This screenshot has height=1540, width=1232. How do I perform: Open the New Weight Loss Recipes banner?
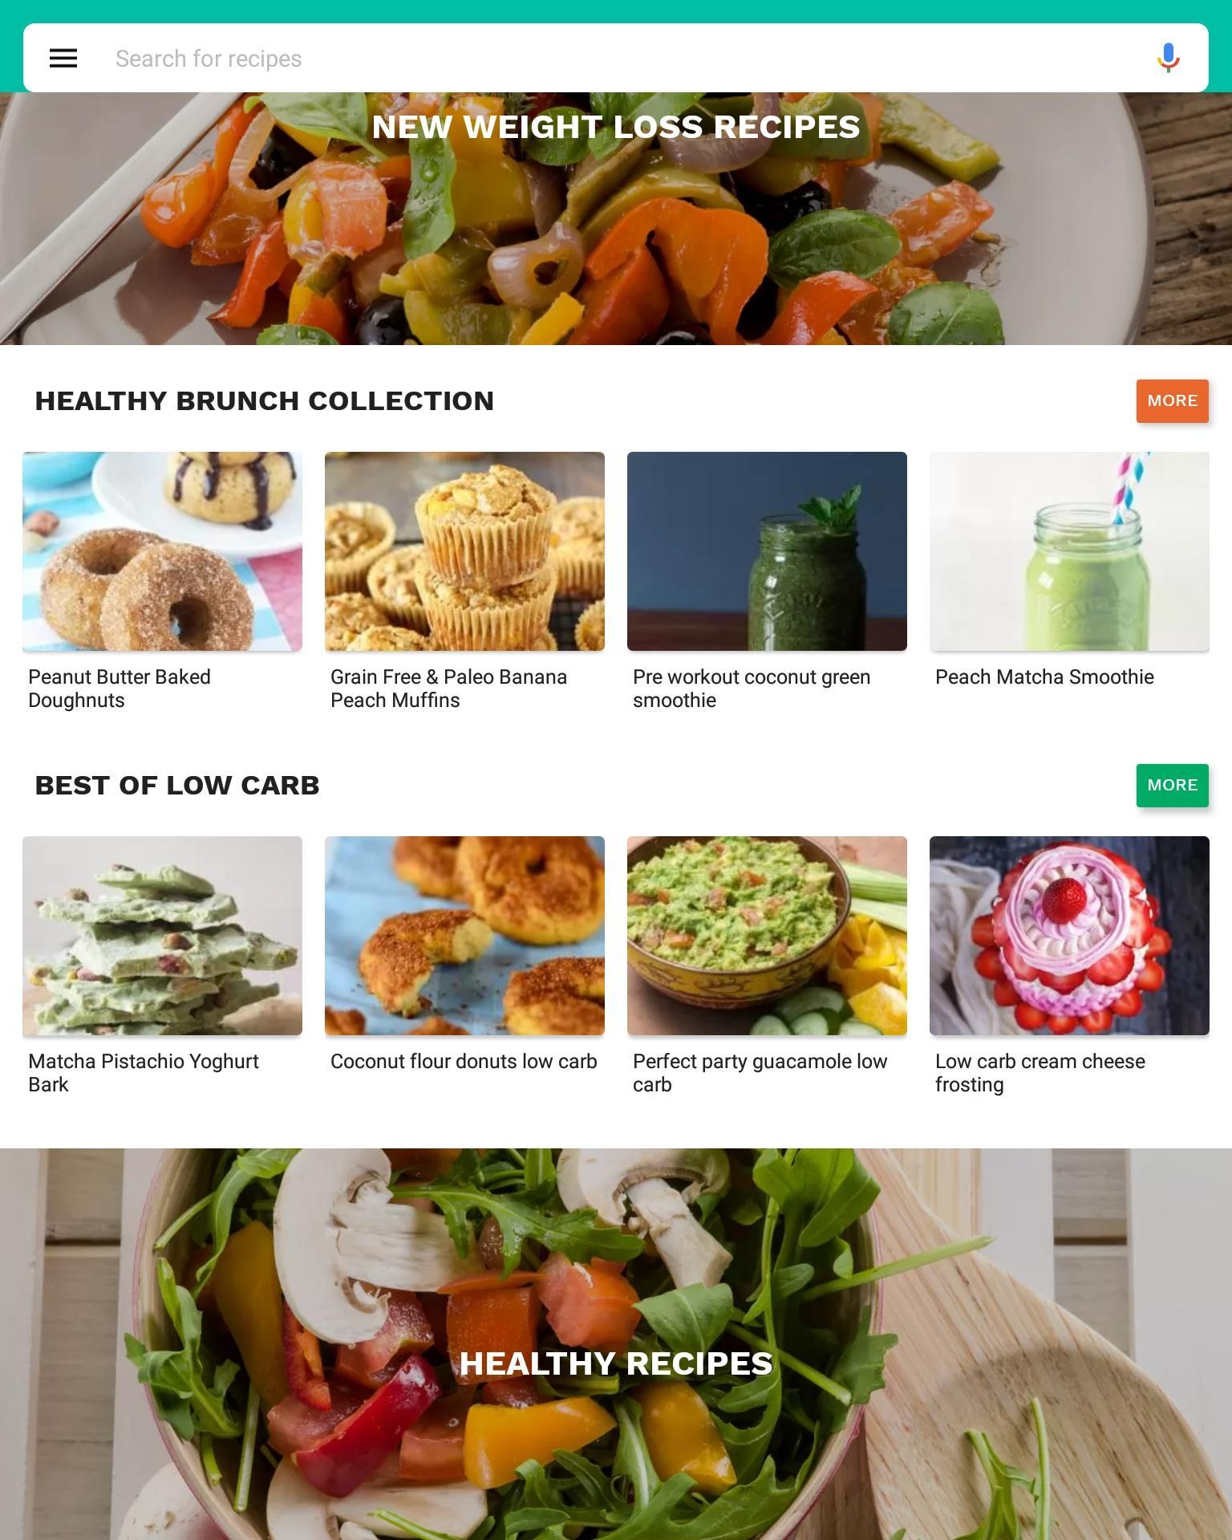(616, 218)
